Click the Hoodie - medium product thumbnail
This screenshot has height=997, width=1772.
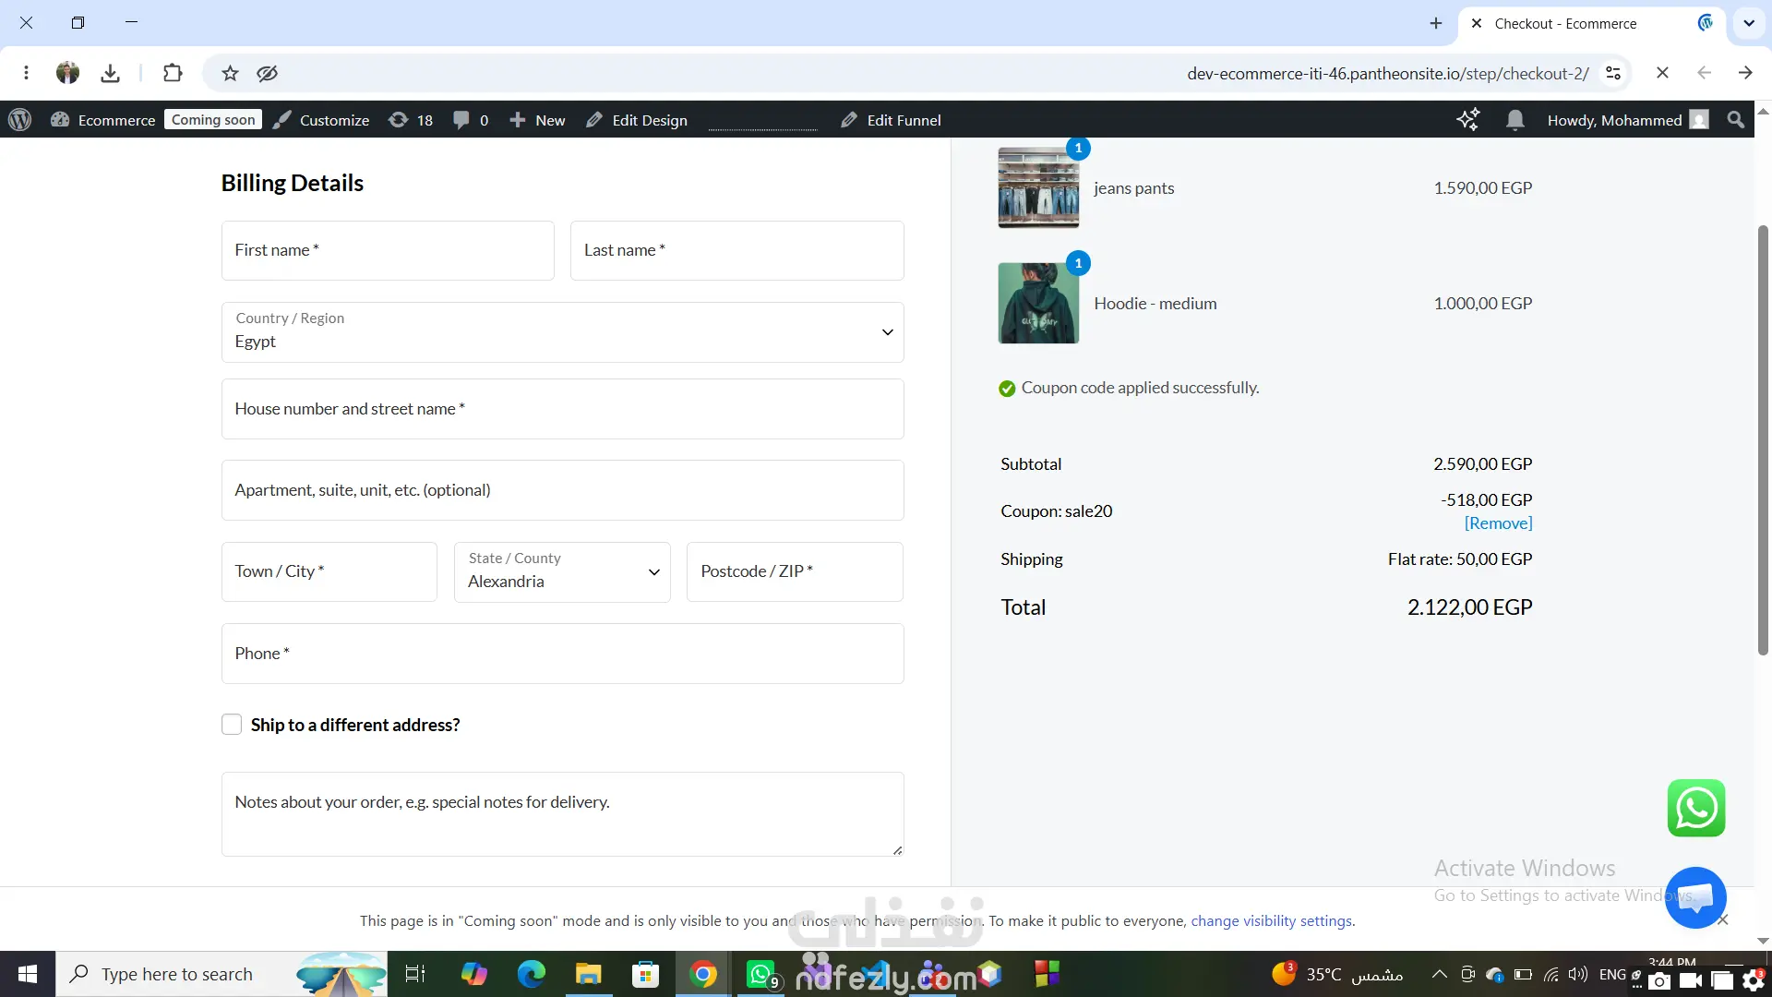tap(1038, 303)
